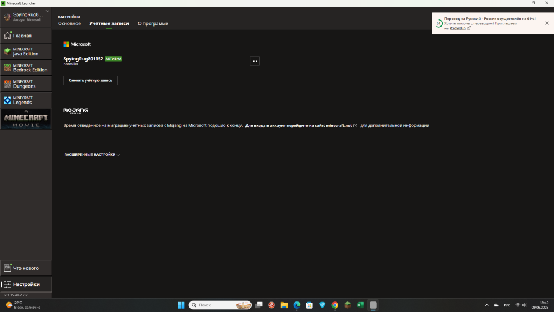Open Microsoft Edge from the taskbar

pyautogui.click(x=297, y=305)
